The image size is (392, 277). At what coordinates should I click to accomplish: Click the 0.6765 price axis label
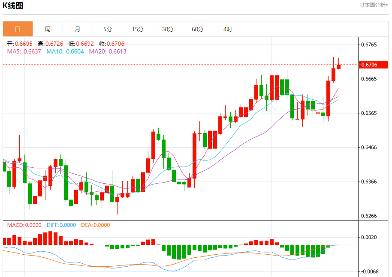coord(369,45)
